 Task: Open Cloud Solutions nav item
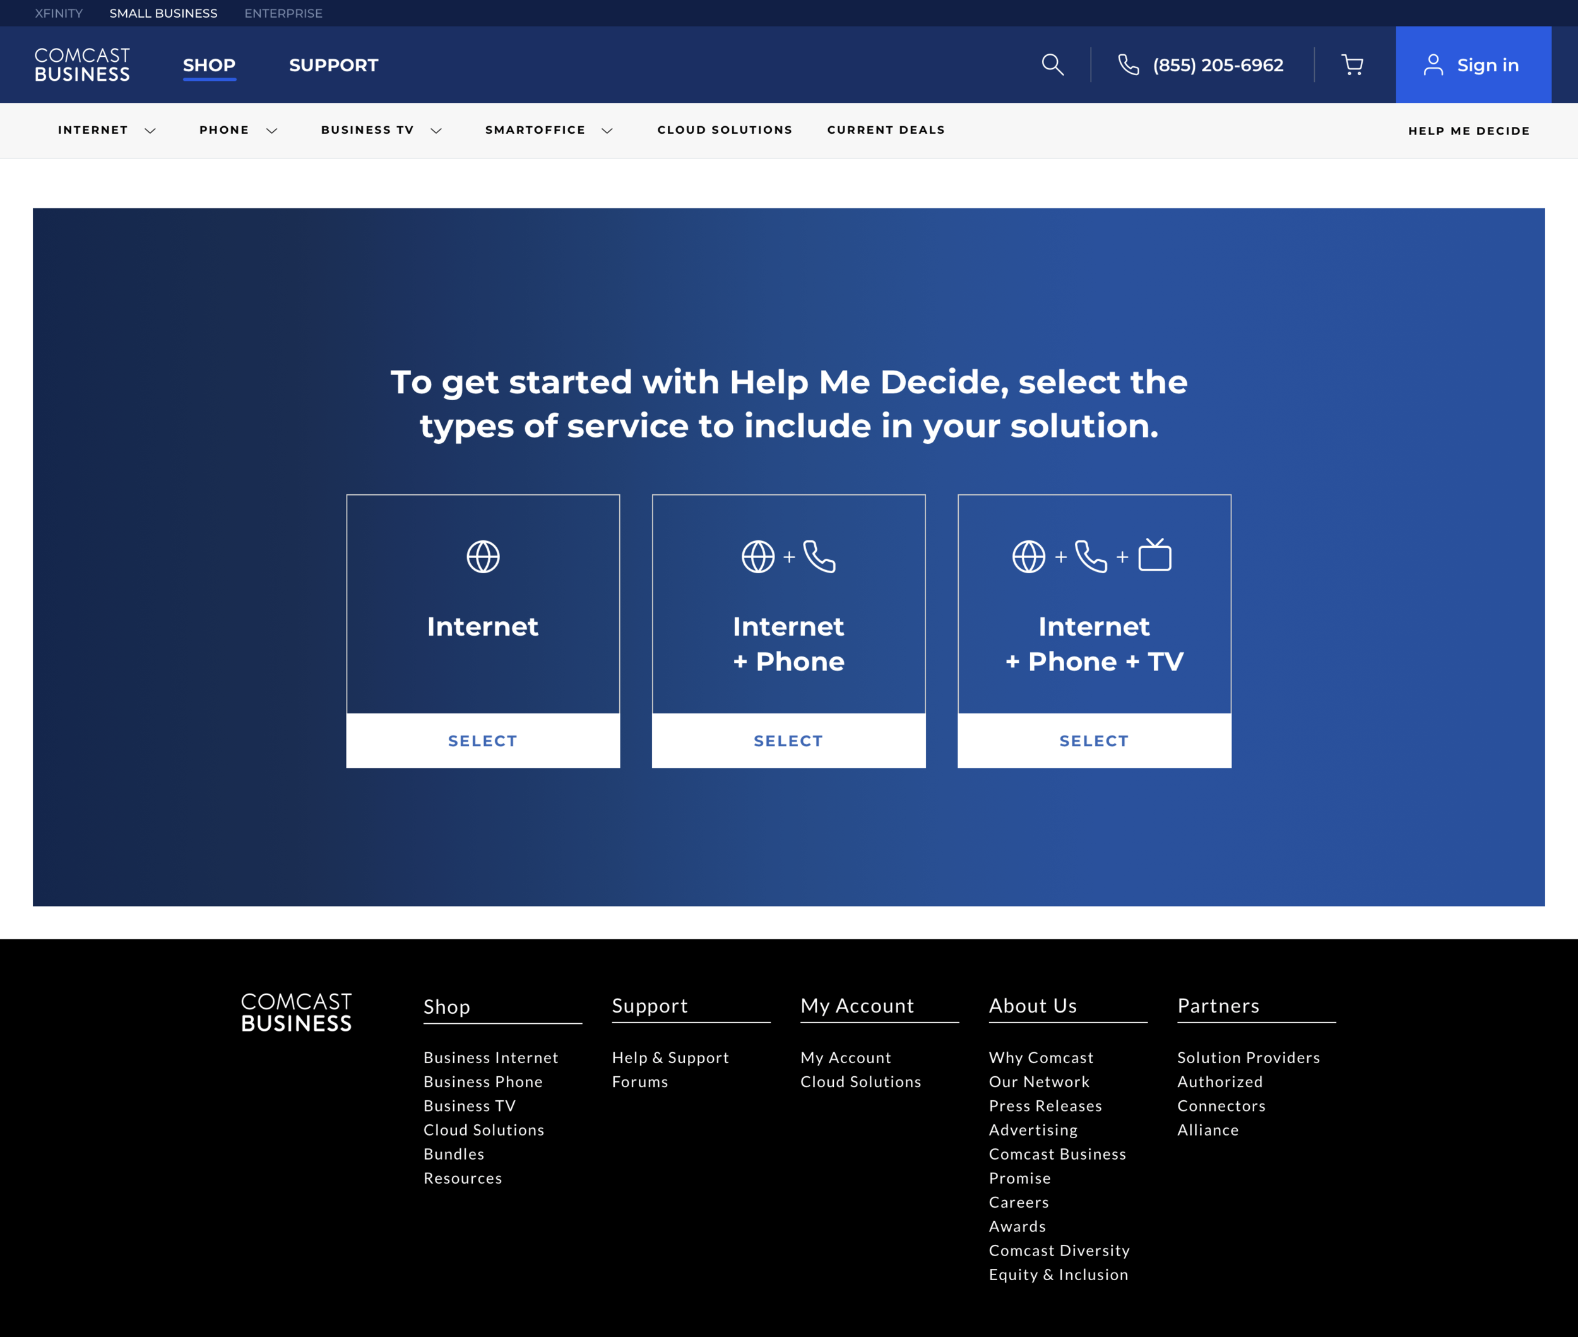725,131
